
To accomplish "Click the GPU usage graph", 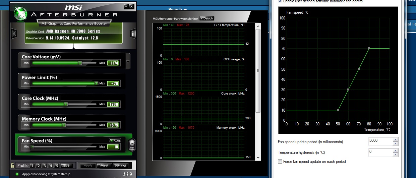I will point(203,76).
